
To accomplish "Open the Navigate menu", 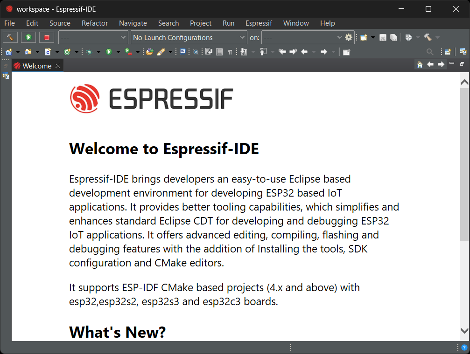I will [x=133, y=23].
